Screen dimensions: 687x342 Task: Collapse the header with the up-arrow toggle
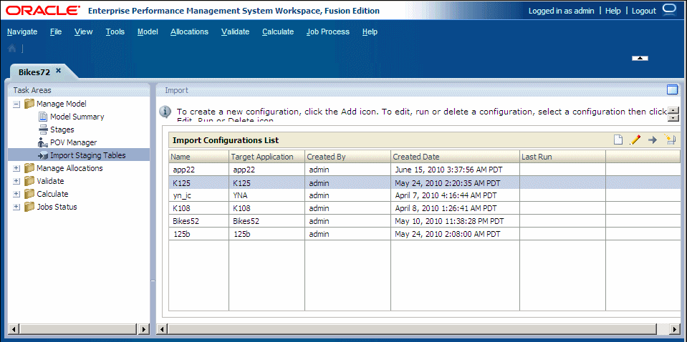[640, 58]
